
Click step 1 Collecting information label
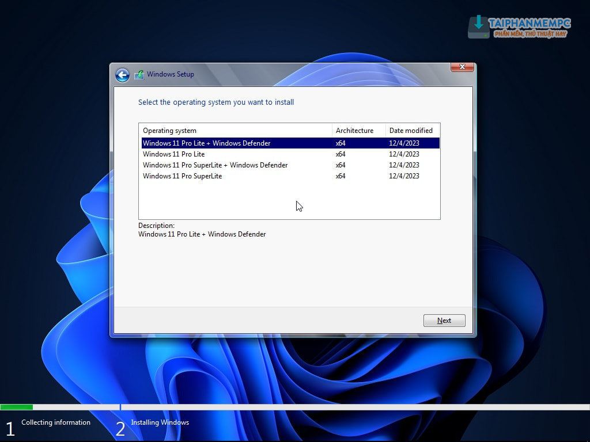(56, 422)
